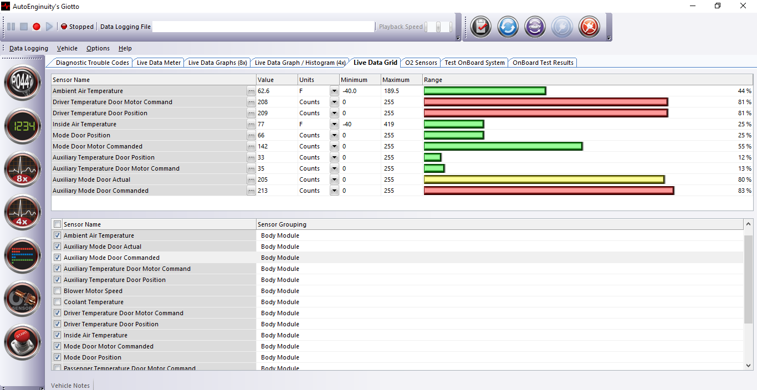Open units dropdown for Ambient Air Temperature
757x390 pixels.
click(x=334, y=91)
